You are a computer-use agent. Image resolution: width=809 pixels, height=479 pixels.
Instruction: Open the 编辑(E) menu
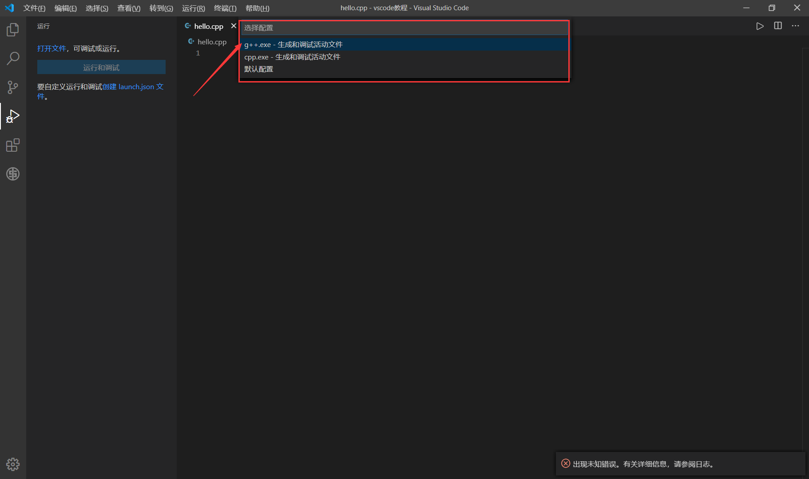click(66, 8)
